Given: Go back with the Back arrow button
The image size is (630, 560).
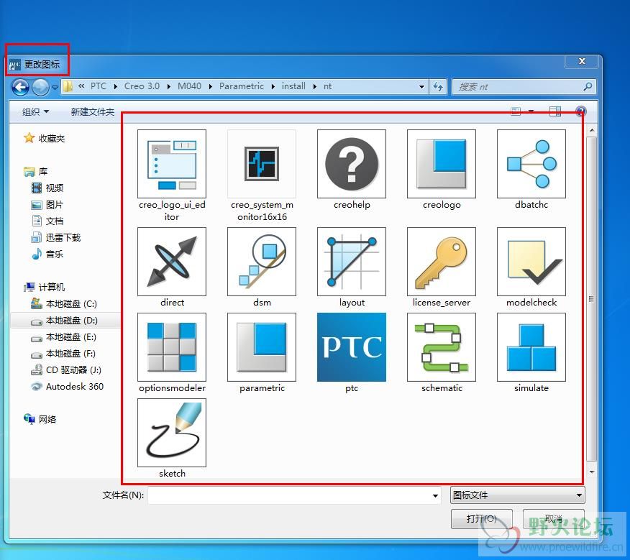Looking at the screenshot, I should click(20, 87).
